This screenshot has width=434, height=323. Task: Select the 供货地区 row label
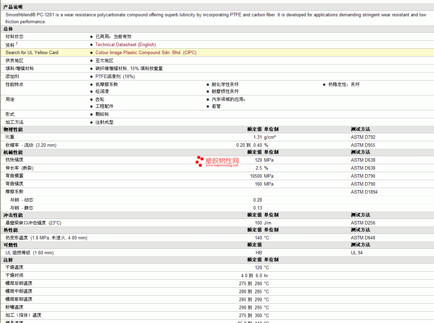point(15,60)
